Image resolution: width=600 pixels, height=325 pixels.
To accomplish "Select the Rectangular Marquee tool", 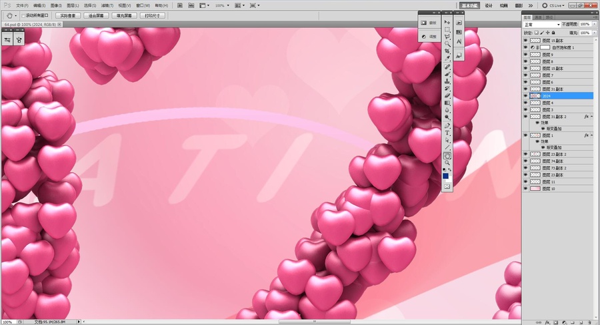I will pyautogui.click(x=447, y=29).
